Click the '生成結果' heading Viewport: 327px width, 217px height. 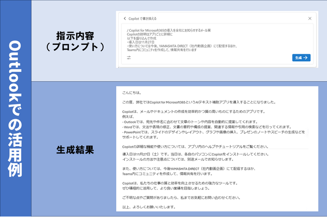[x=75, y=150]
